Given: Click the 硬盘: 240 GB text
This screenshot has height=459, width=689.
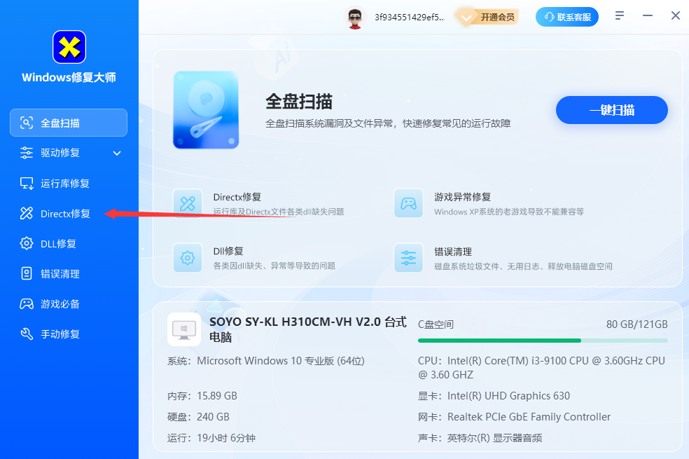Looking at the screenshot, I should click(198, 417).
